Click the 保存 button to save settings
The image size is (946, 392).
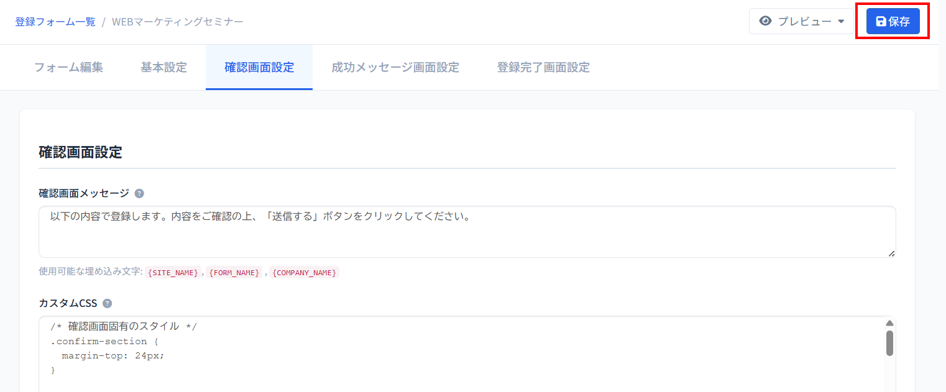click(894, 21)
